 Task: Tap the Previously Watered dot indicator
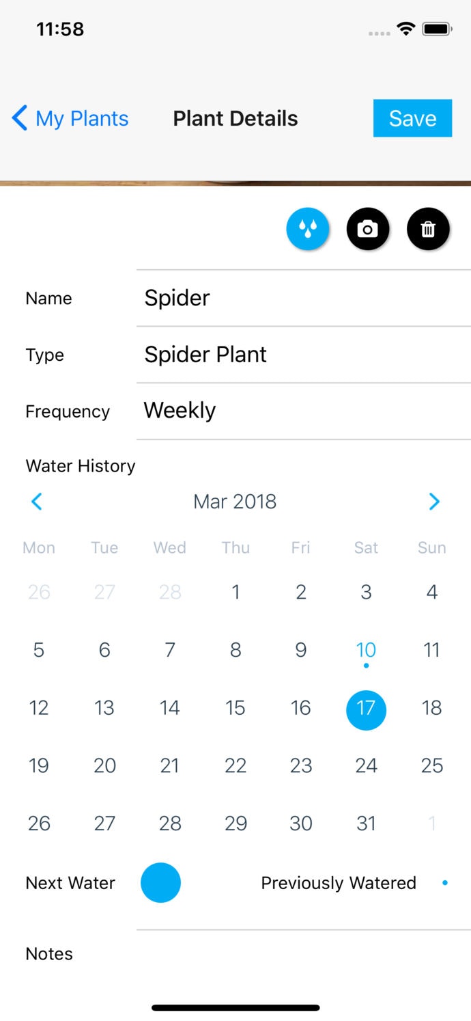click(444, 882)
